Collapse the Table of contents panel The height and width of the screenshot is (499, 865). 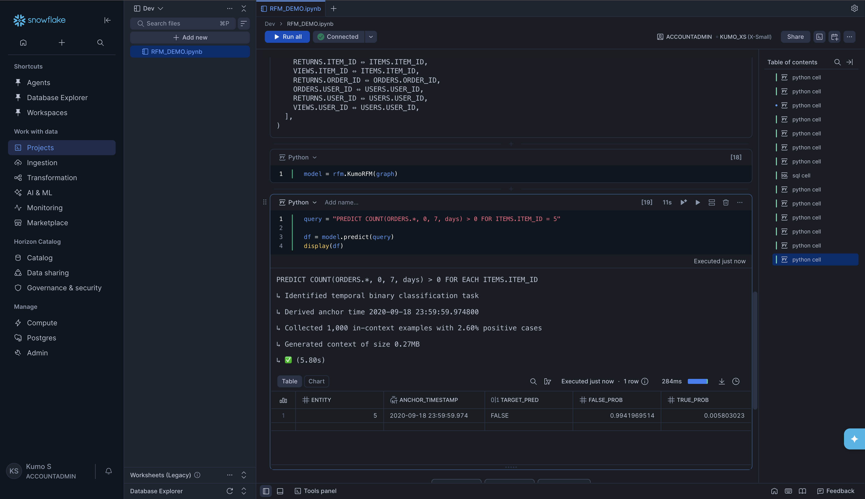(x=849, y=62)
